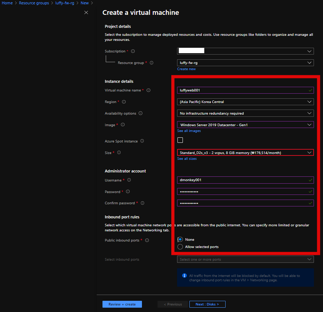Screen dimensions: 323x312
Task: Go to Home in breadcrumb
Action: click(x=7, y=3)
